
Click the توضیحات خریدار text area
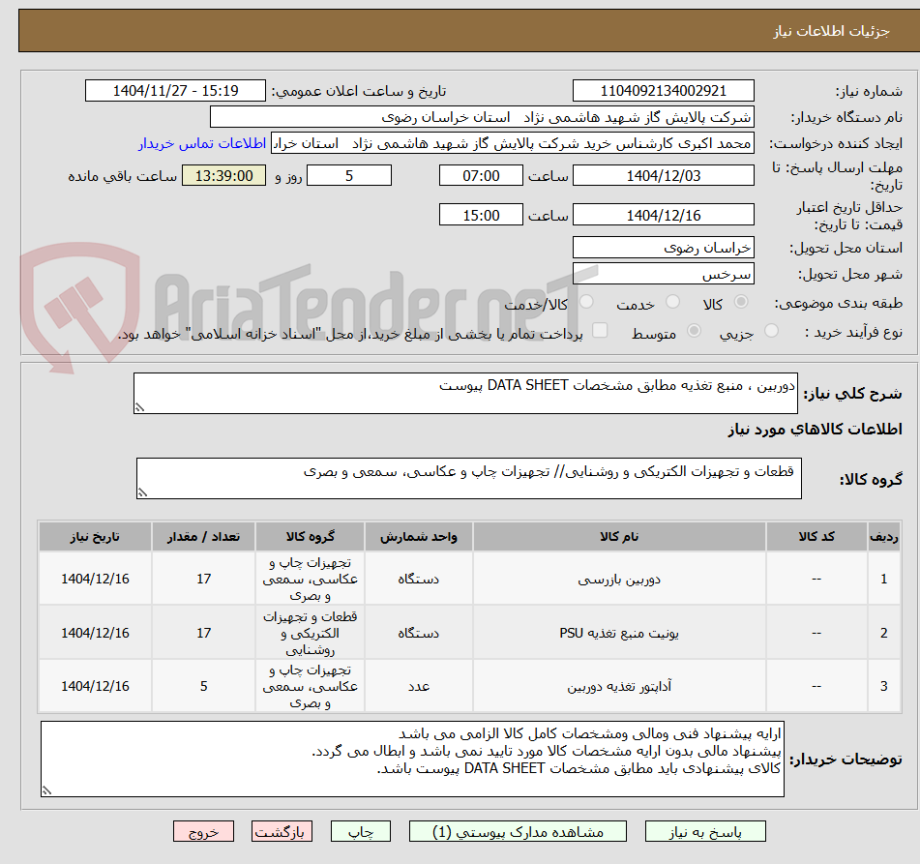[x=412, y=759]
